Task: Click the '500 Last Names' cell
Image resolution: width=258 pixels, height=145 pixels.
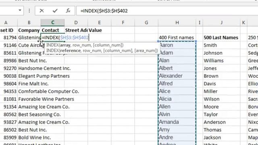Action: pyautogui.click(x=221, y=37)
